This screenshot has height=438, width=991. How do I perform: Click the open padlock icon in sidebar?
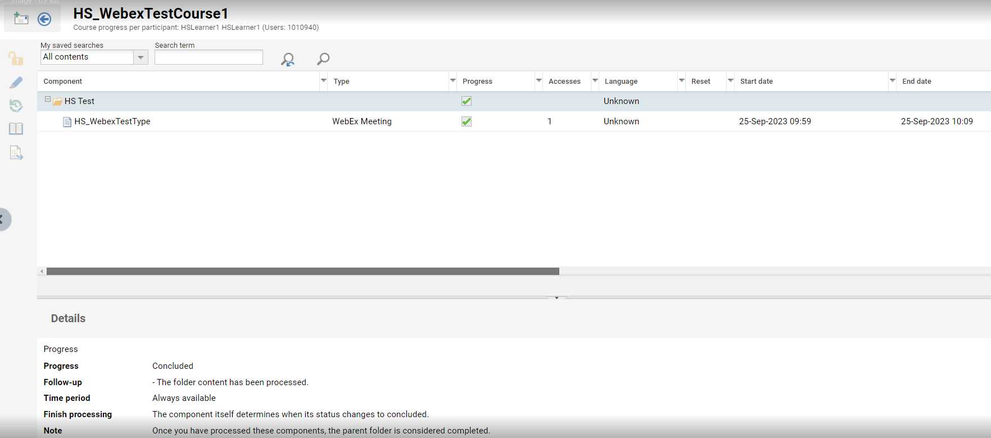tap(16, 58)
